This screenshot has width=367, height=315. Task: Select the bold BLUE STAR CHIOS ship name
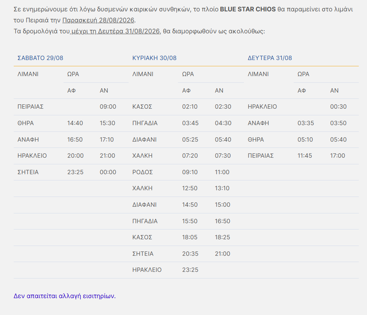pyautogui.click(x=248, y=9)
